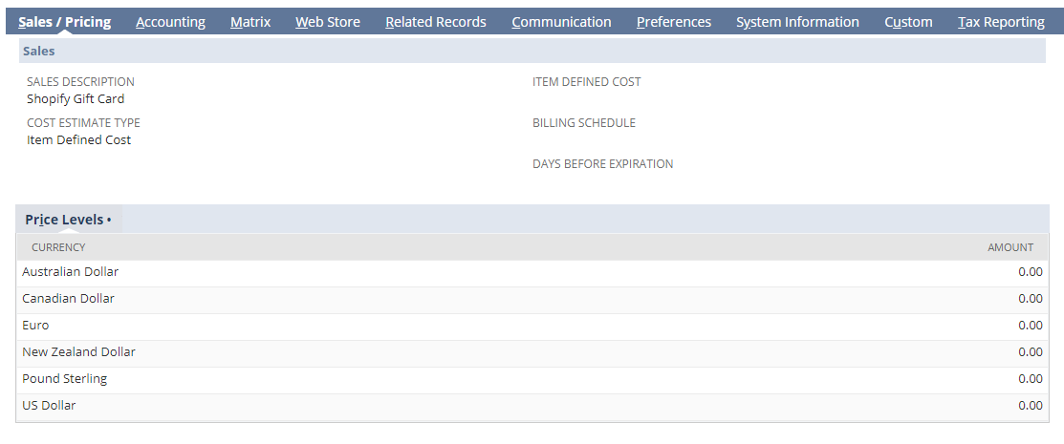Click the Pound Sterling row
The image size is (1064, 444).
coord(65,379)
